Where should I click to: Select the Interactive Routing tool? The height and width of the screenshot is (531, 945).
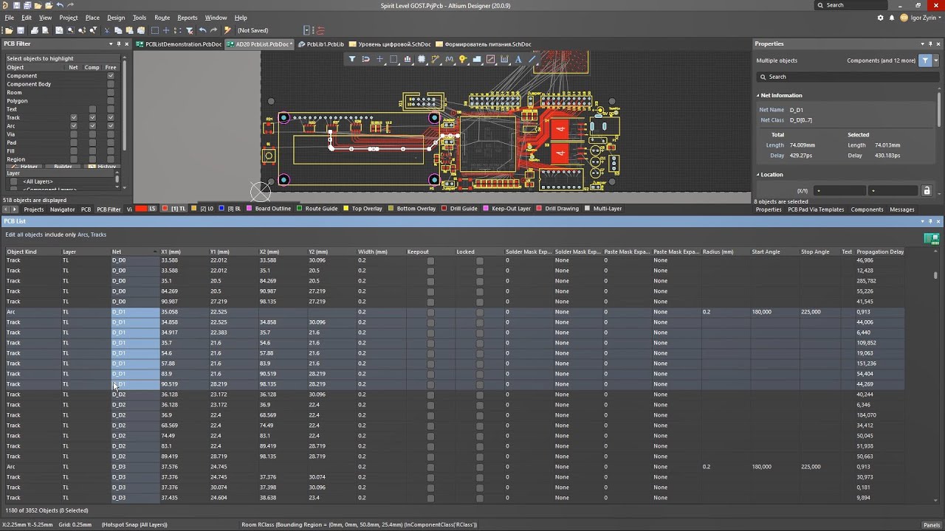tap(436, 59)
